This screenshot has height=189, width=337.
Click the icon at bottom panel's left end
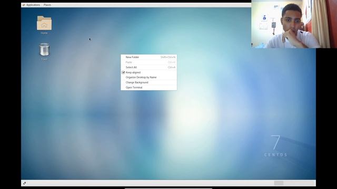(25, 183)
